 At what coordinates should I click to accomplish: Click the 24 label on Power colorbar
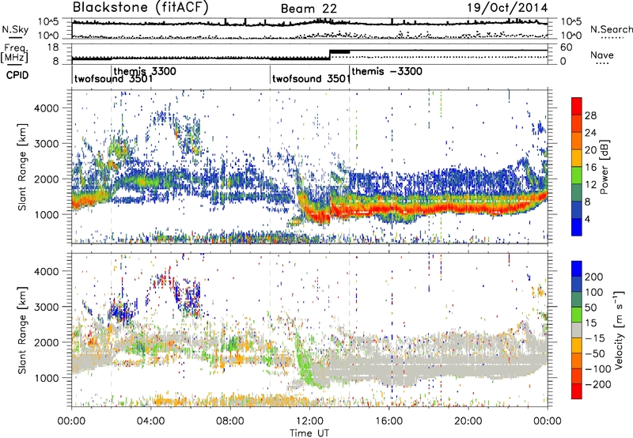point(590,133)
